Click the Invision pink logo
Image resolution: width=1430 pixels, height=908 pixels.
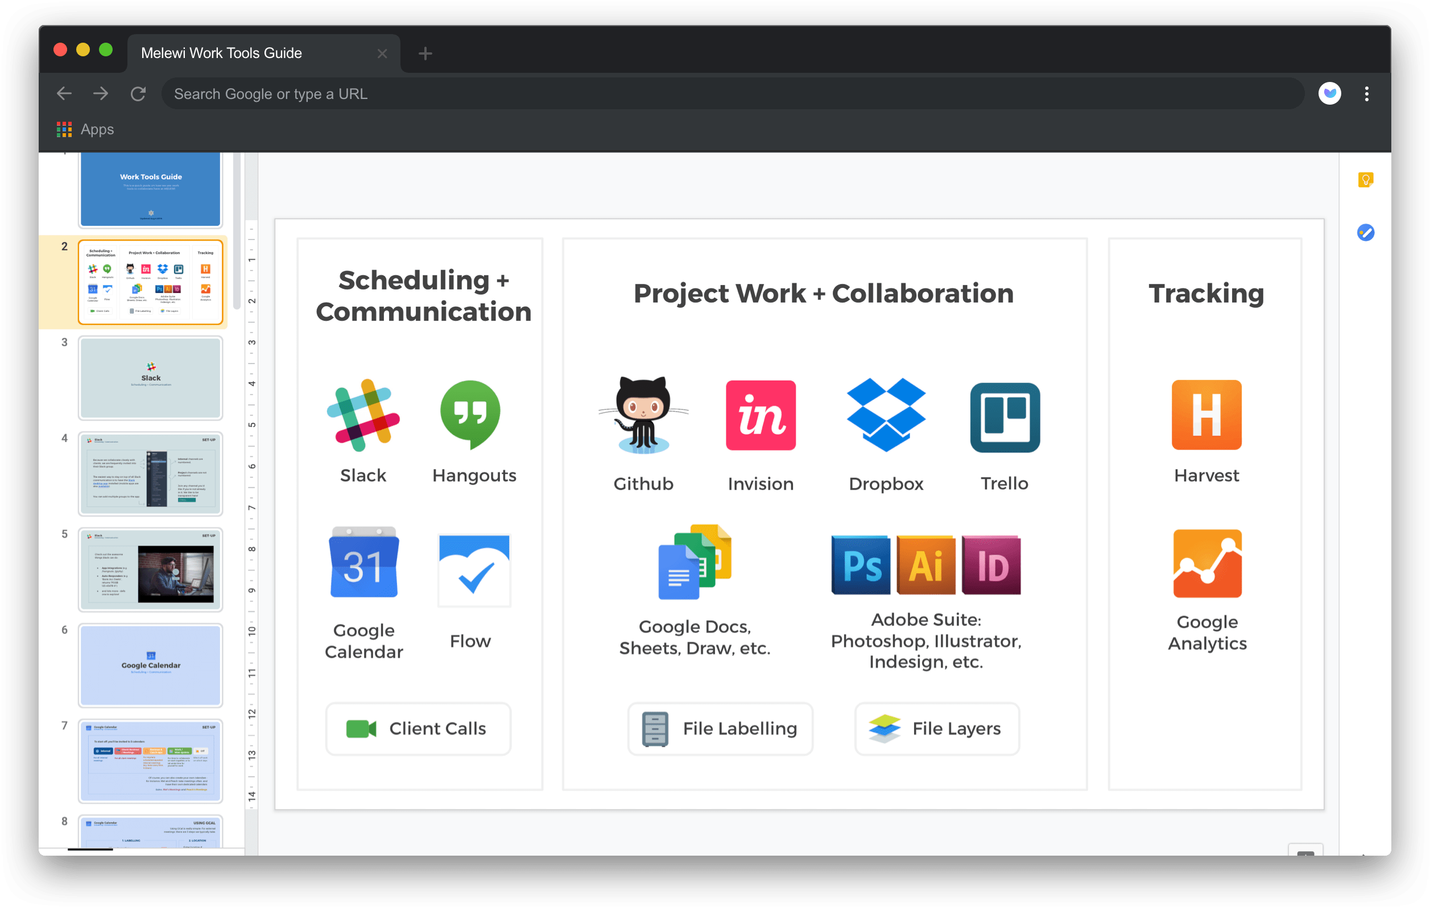(761, 415)
